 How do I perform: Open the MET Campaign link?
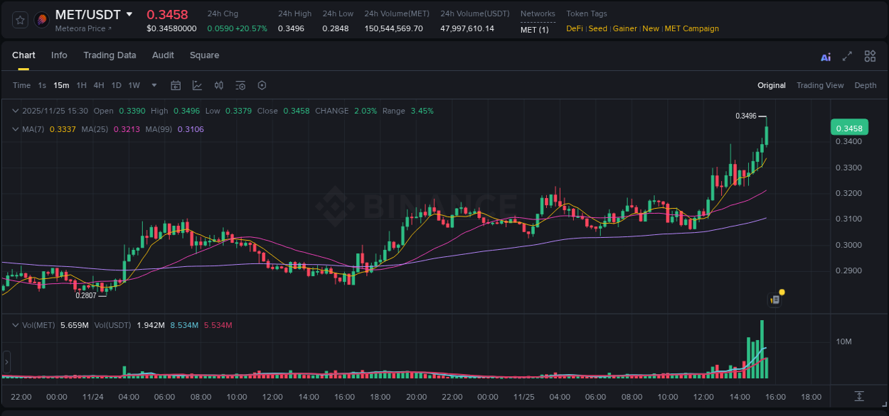coord(691,28)
